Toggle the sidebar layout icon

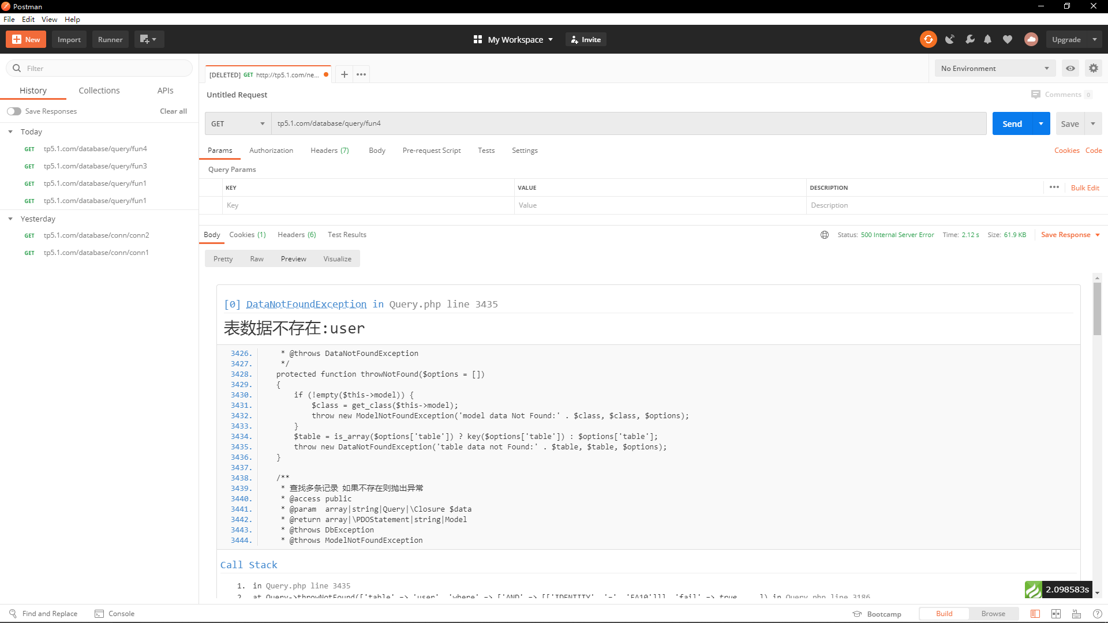[1035, 614]
